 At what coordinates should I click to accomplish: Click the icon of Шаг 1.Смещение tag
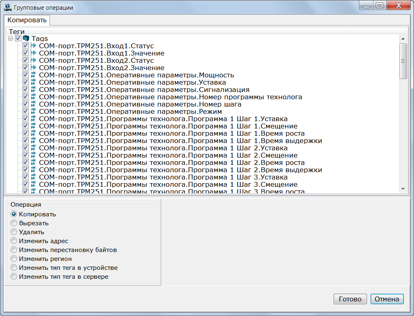(33, 126)
